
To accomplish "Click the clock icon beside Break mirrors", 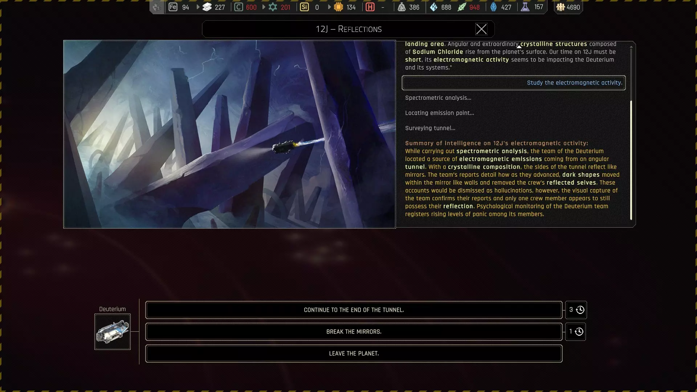I will pos(579,331).
